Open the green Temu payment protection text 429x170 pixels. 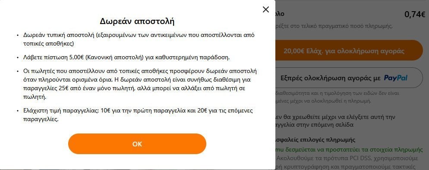point(349,150)
